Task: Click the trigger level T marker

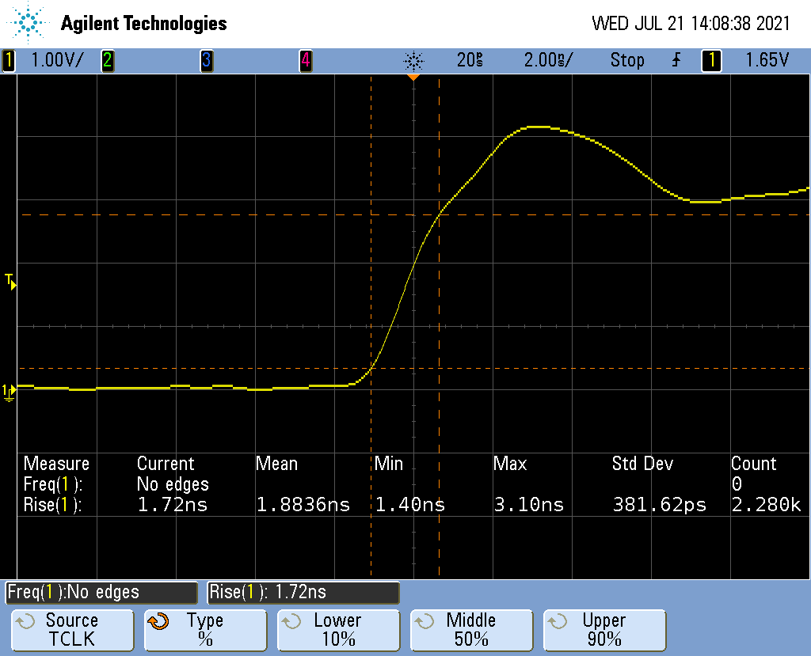Action: (10, 280)
